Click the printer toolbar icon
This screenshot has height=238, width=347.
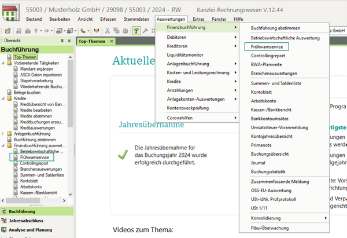pos(28,31)
